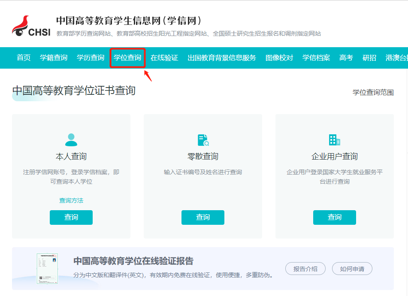Click the 查询 button under 本人查询

(71, 217)
